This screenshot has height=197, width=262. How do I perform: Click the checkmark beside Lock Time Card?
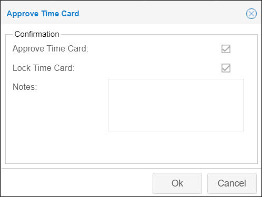pyautogui.click(x=226, y=68)
